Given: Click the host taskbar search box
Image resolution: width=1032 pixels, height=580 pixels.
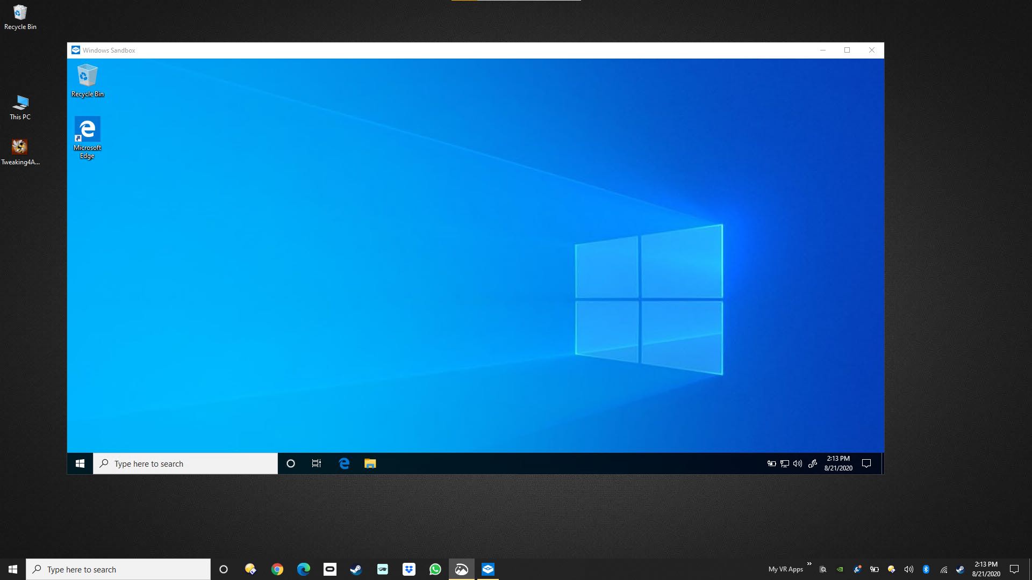Looking at the screenshot, I should coord(118,569).
